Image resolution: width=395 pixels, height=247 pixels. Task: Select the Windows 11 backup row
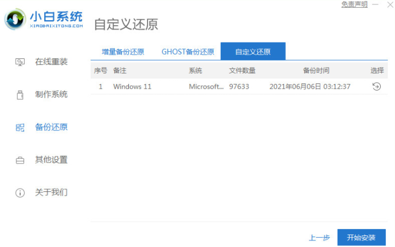pos(239,87)
